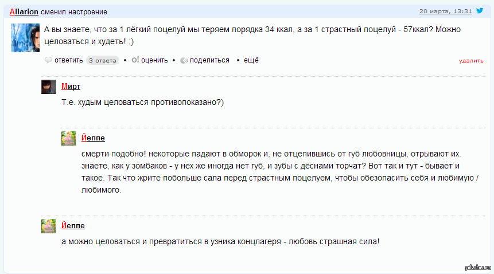Open the 'ещё' more options menu
The height and width of the screenshot is (274, 494).
pos(251,60)
